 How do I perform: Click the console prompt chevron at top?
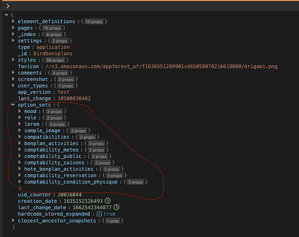tap(8, 6)
